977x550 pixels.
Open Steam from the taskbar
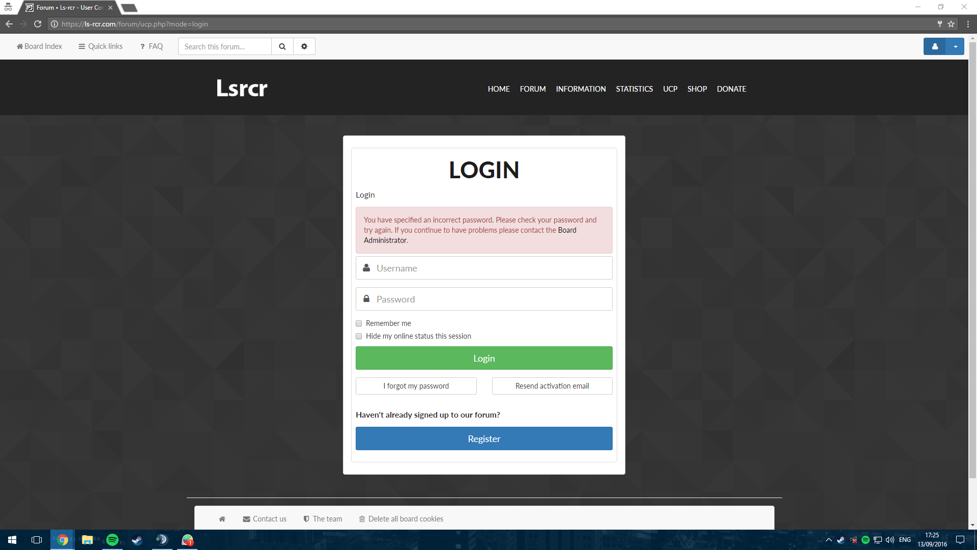[137, 540]
